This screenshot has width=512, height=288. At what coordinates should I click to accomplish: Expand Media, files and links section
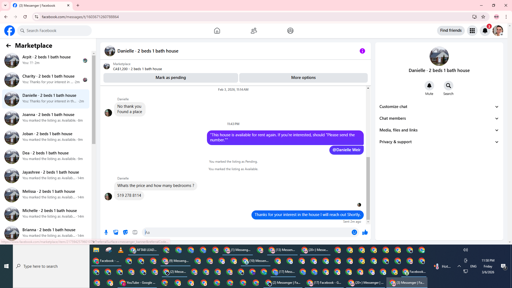[439, 130]
